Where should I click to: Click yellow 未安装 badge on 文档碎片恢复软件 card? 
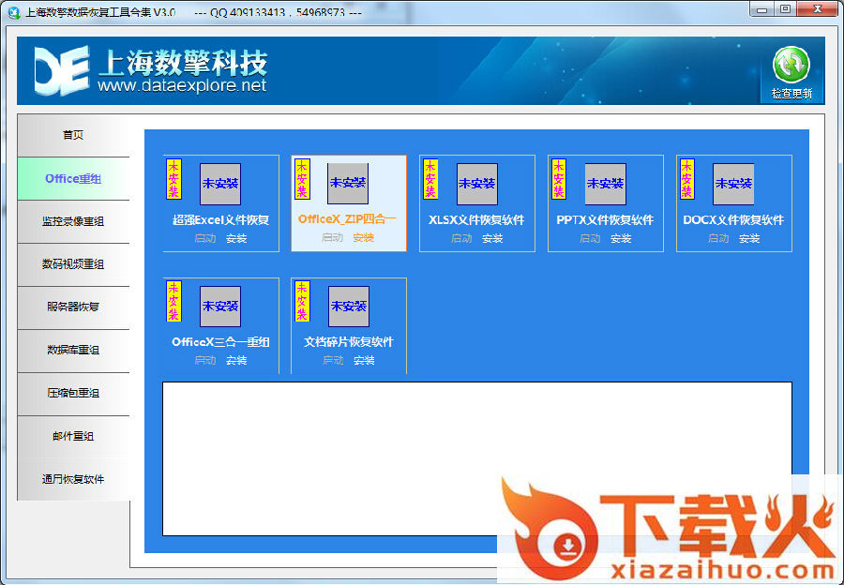[303, 301]
